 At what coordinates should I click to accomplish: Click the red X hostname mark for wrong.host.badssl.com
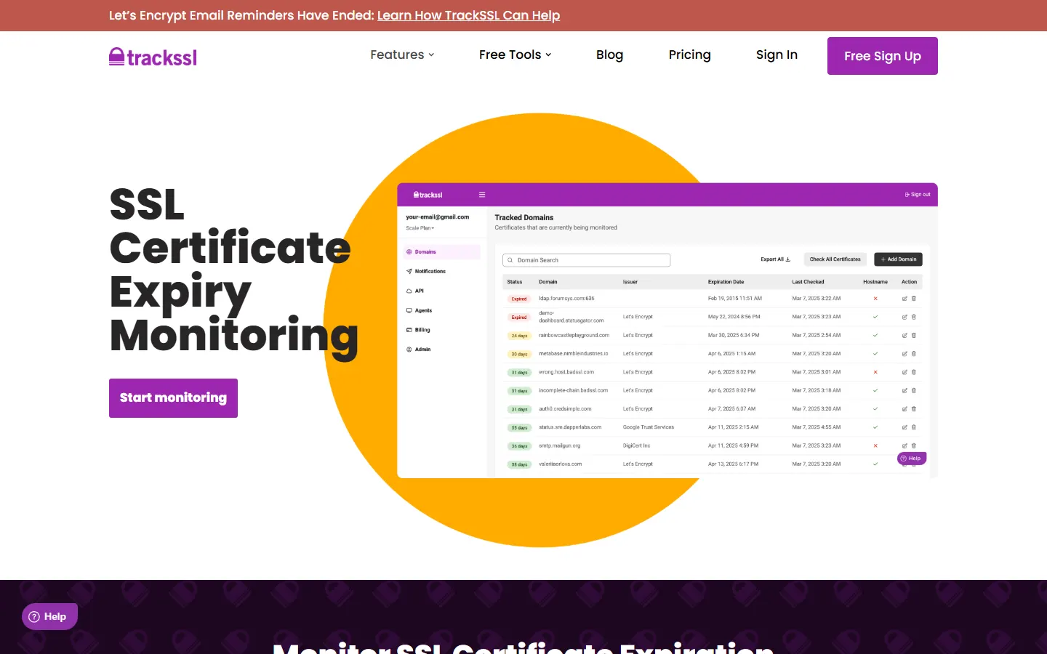(x=875, y=372)
